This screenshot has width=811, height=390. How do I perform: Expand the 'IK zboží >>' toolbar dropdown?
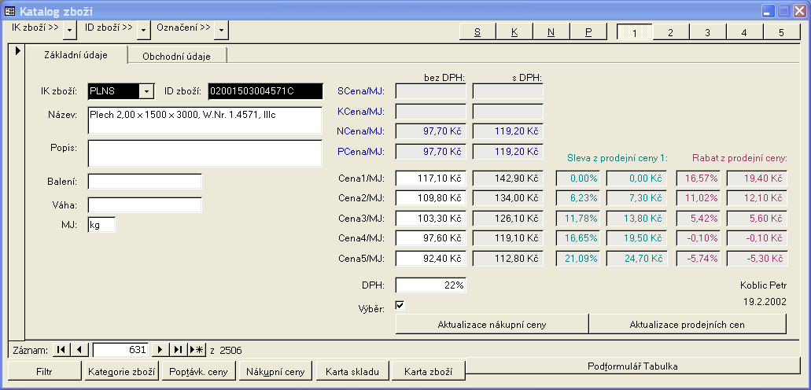[70, 29]
